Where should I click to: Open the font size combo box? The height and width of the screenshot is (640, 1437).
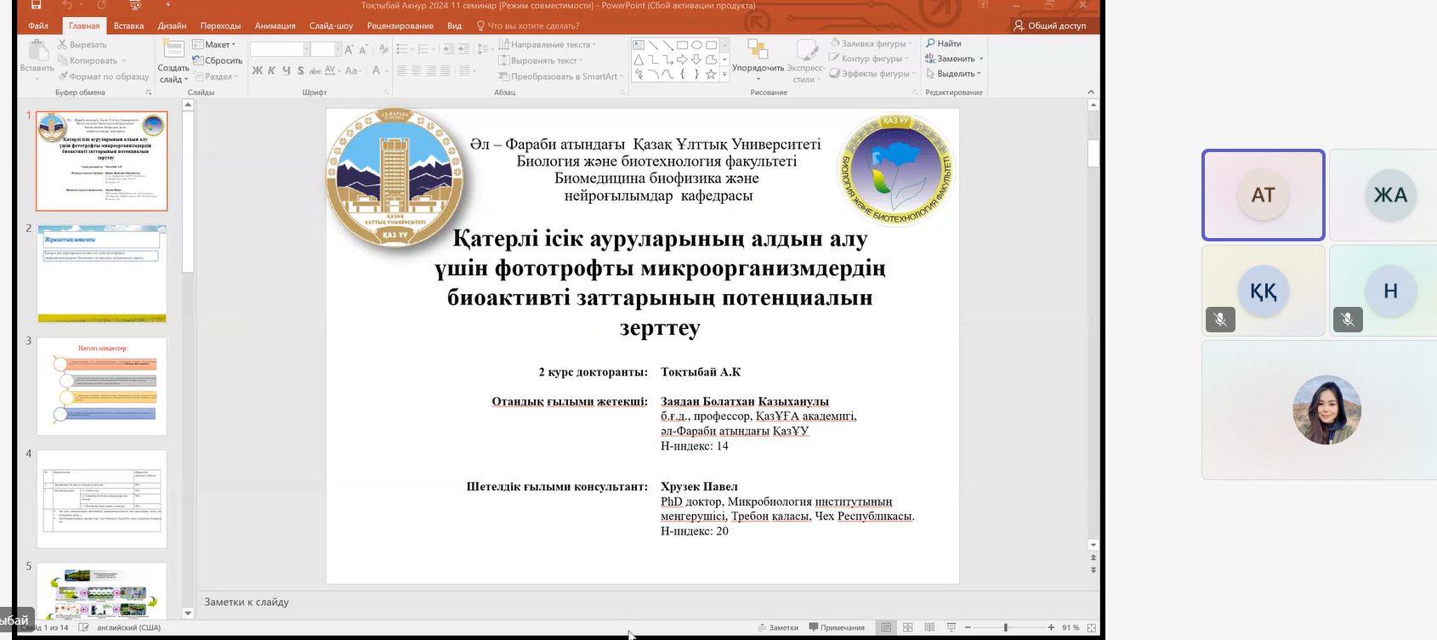click(x=326, y=49)
